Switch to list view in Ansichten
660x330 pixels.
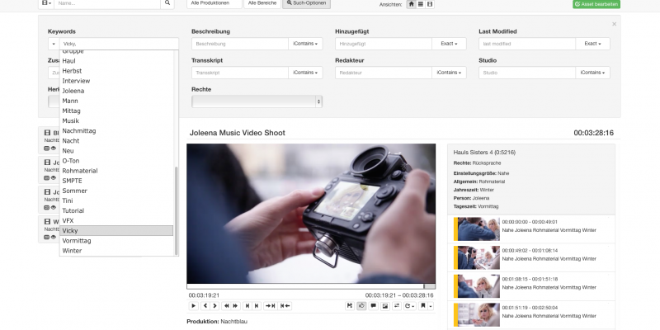pos(421,4)
